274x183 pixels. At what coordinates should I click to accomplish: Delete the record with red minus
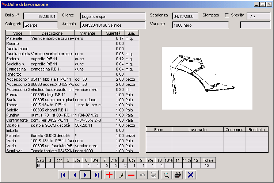[131, 175]
